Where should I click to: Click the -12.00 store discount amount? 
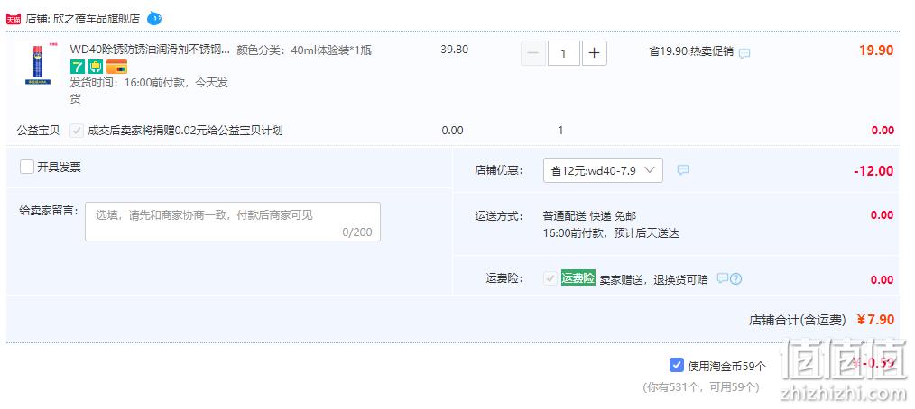click(x=873, y=170)
